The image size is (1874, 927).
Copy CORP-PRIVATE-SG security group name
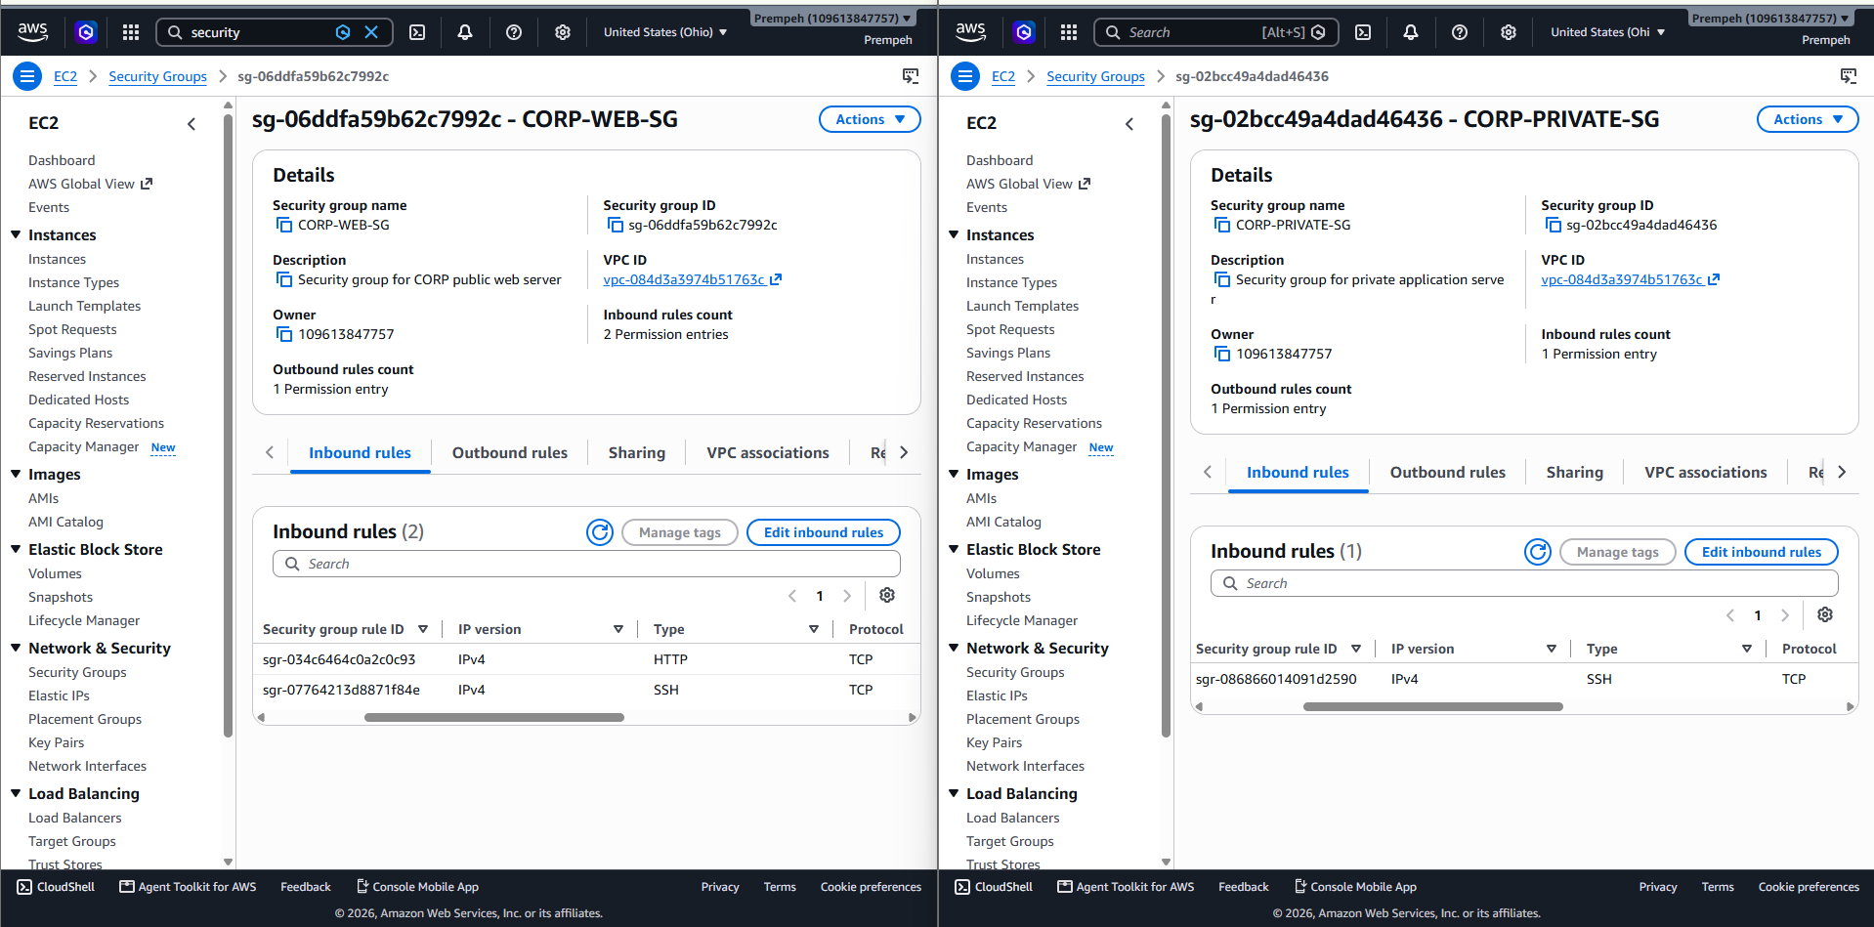coord(1222,225)
